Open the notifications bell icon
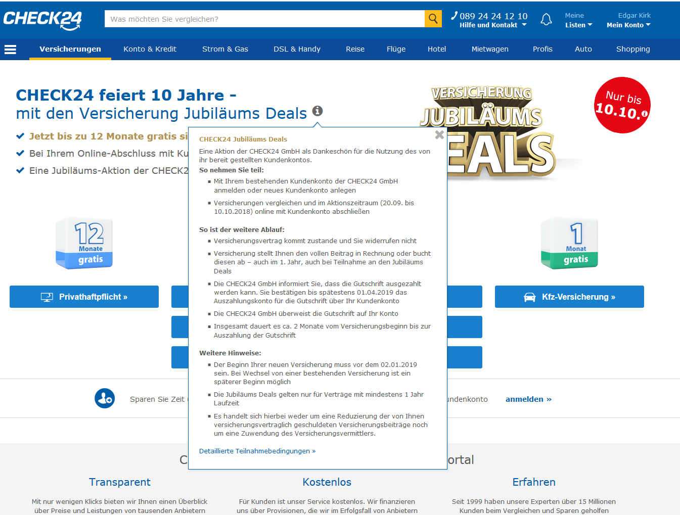Screen dimensions: 680x515 tap(546, 20)
